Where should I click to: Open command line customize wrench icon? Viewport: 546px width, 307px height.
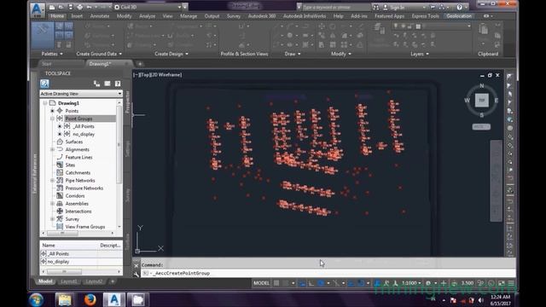(136, 274)
